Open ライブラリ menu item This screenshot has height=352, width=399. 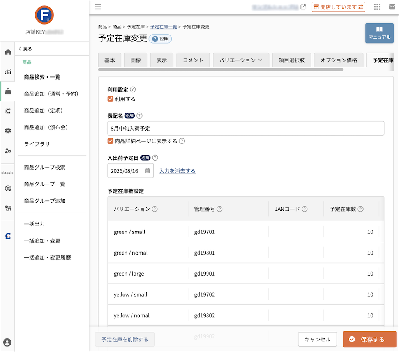37,144
